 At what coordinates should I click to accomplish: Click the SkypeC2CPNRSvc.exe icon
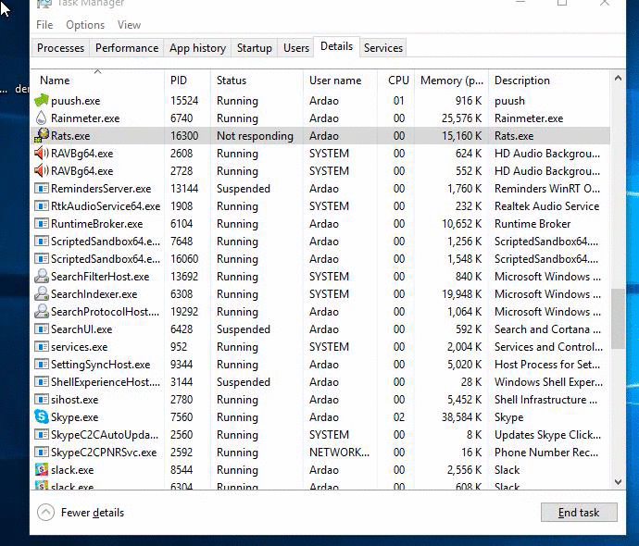pos(41,452)
